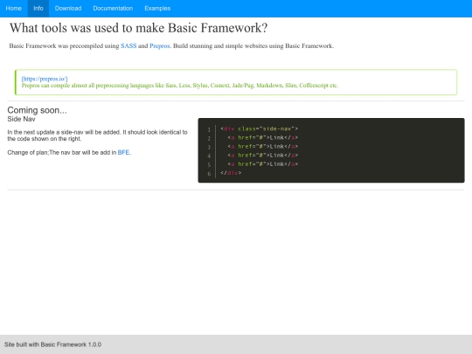Open the Home menu item

click(13, 9)
